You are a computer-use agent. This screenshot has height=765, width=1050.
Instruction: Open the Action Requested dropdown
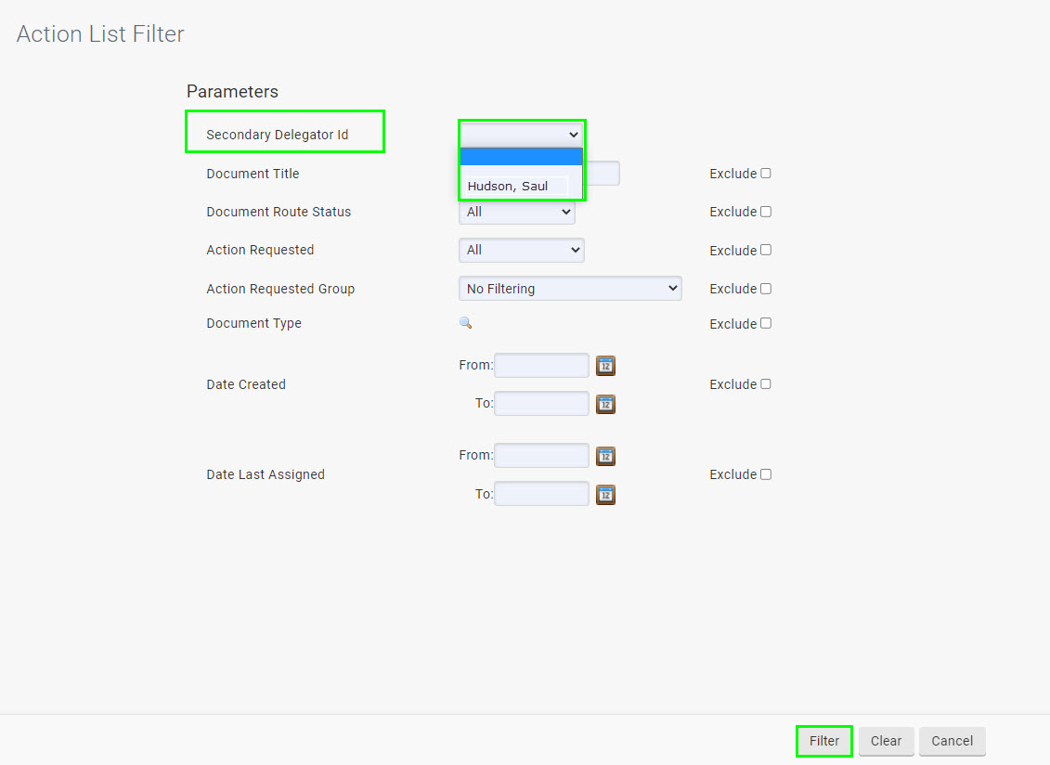[x=522, y=250]
